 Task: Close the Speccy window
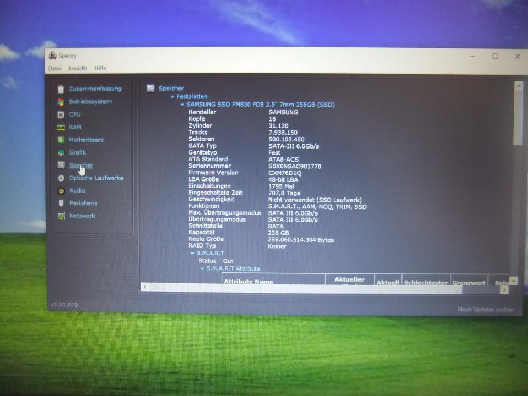tap(518, 56)
